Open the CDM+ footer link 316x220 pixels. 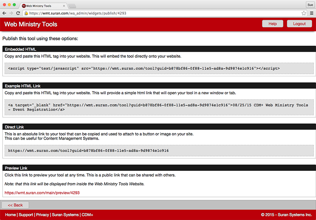(87, 215)
